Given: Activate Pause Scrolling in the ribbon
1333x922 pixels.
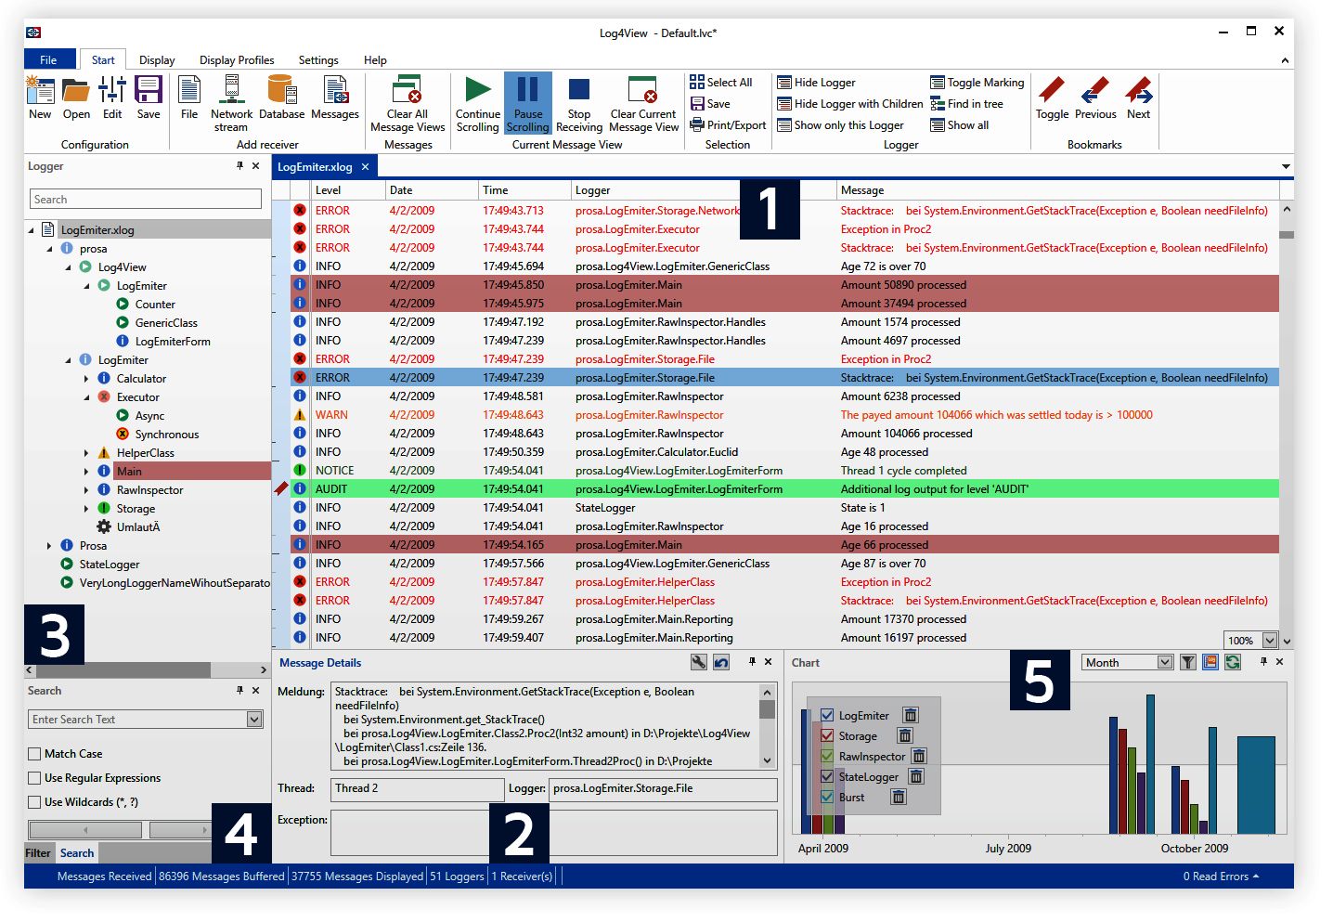Looking at the screenshot, I should tap(527, 102).
